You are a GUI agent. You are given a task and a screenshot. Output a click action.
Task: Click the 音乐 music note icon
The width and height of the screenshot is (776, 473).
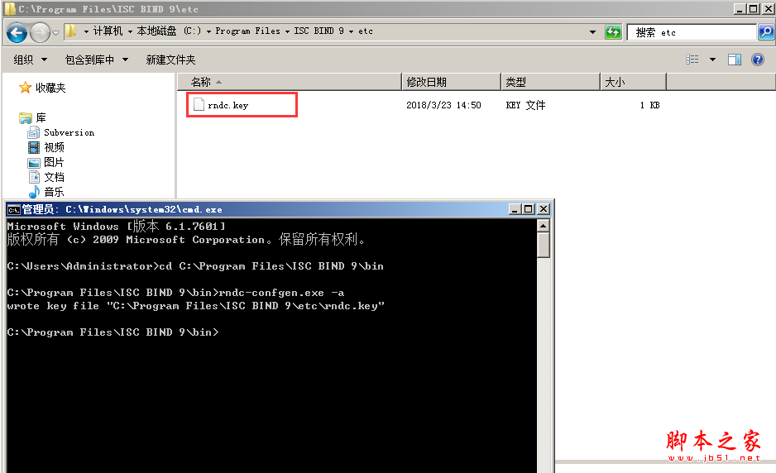(34, 192)
